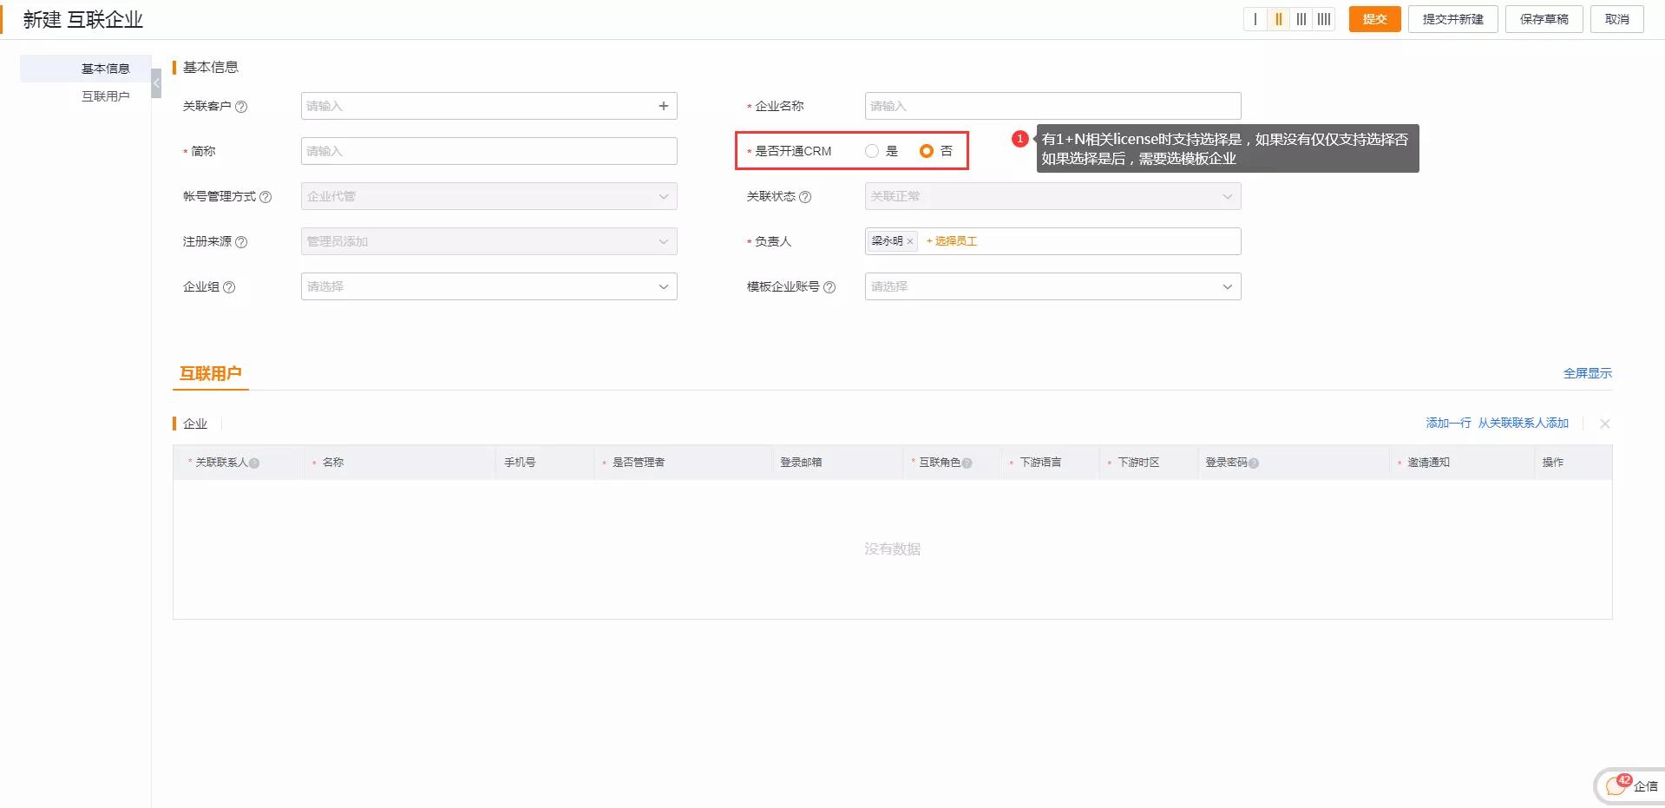This screenshot has height=808, width=1665.
Task: Click 选择员工 link
Action: (951, 241)
